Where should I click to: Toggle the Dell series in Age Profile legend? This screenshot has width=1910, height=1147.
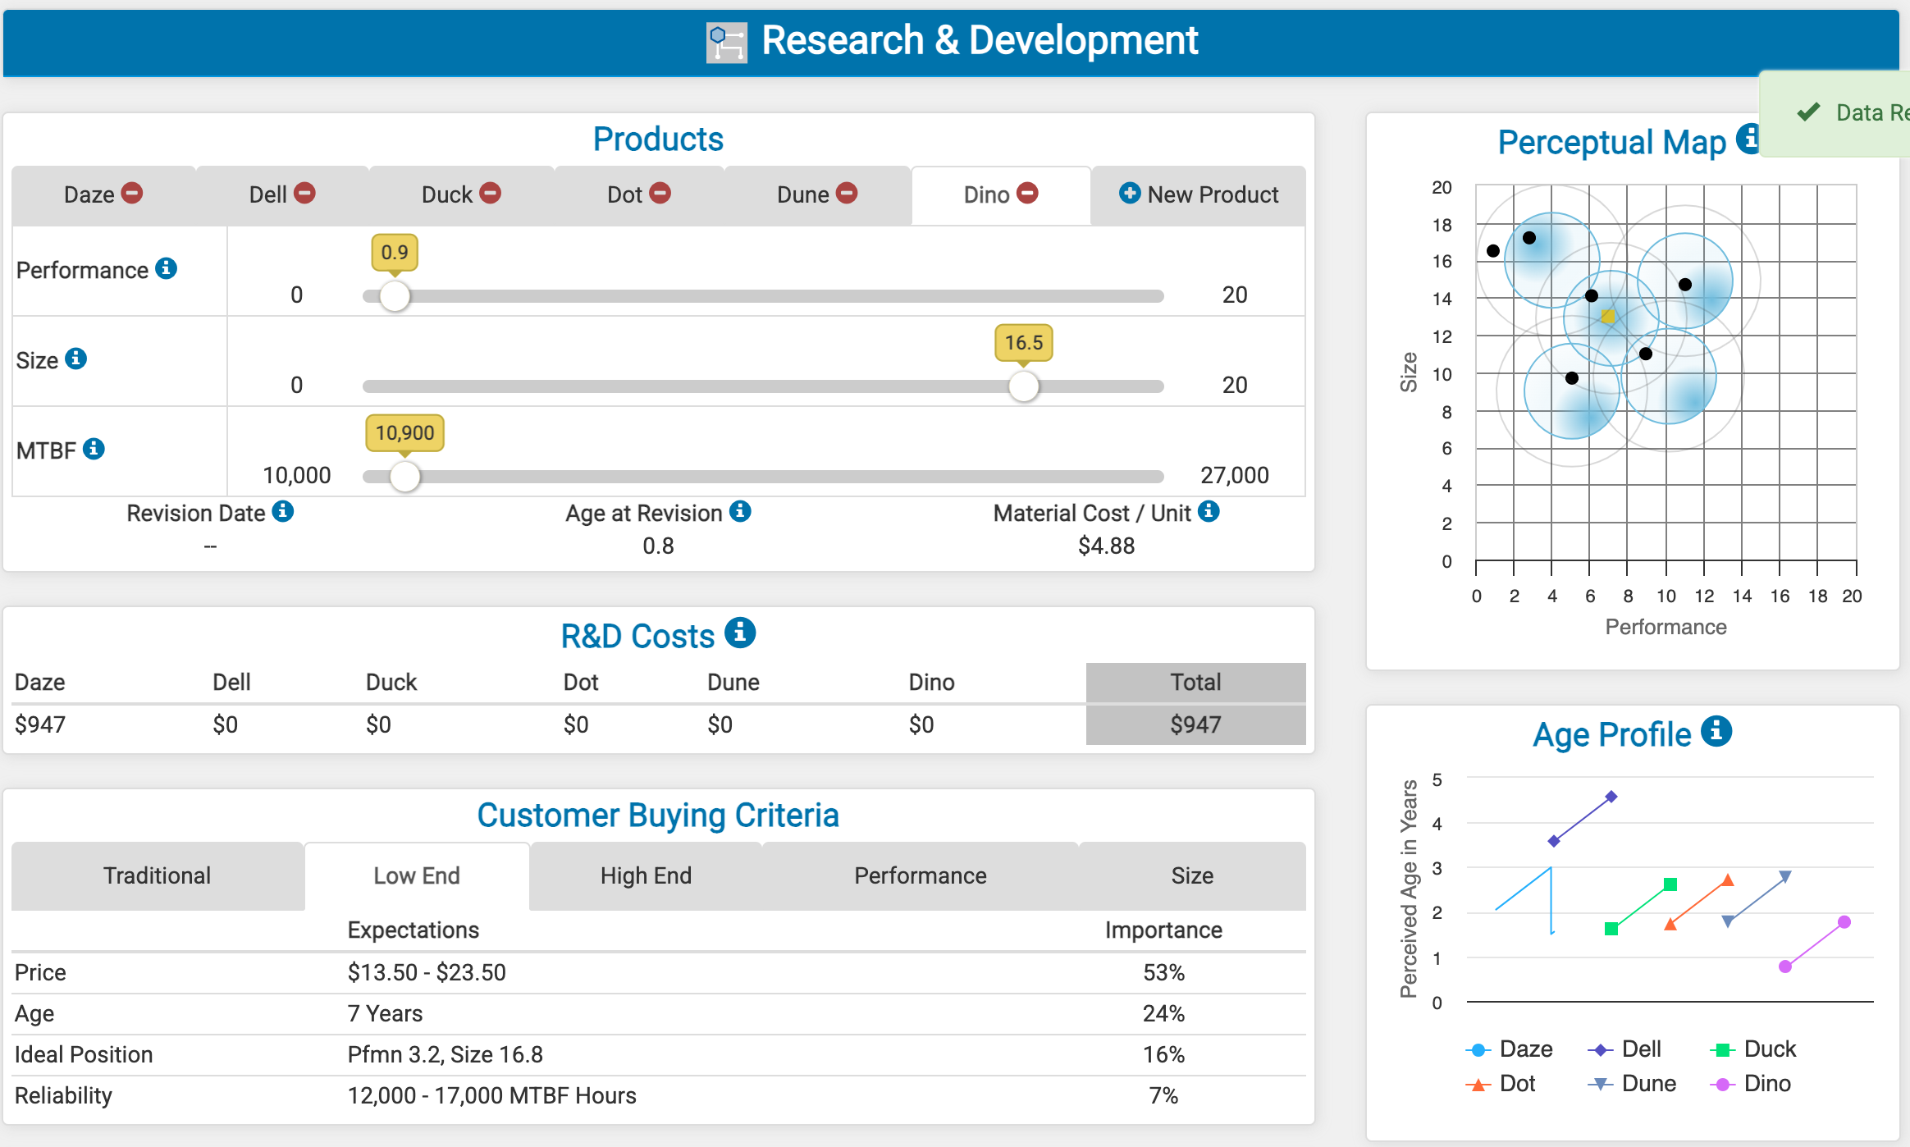tap(1624, 1049)
